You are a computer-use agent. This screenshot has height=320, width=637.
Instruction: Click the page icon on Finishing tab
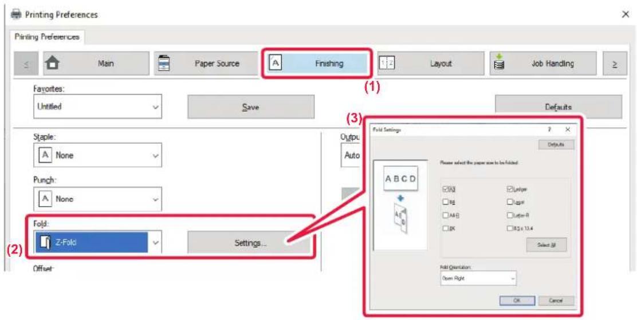(x=276, y=64)
